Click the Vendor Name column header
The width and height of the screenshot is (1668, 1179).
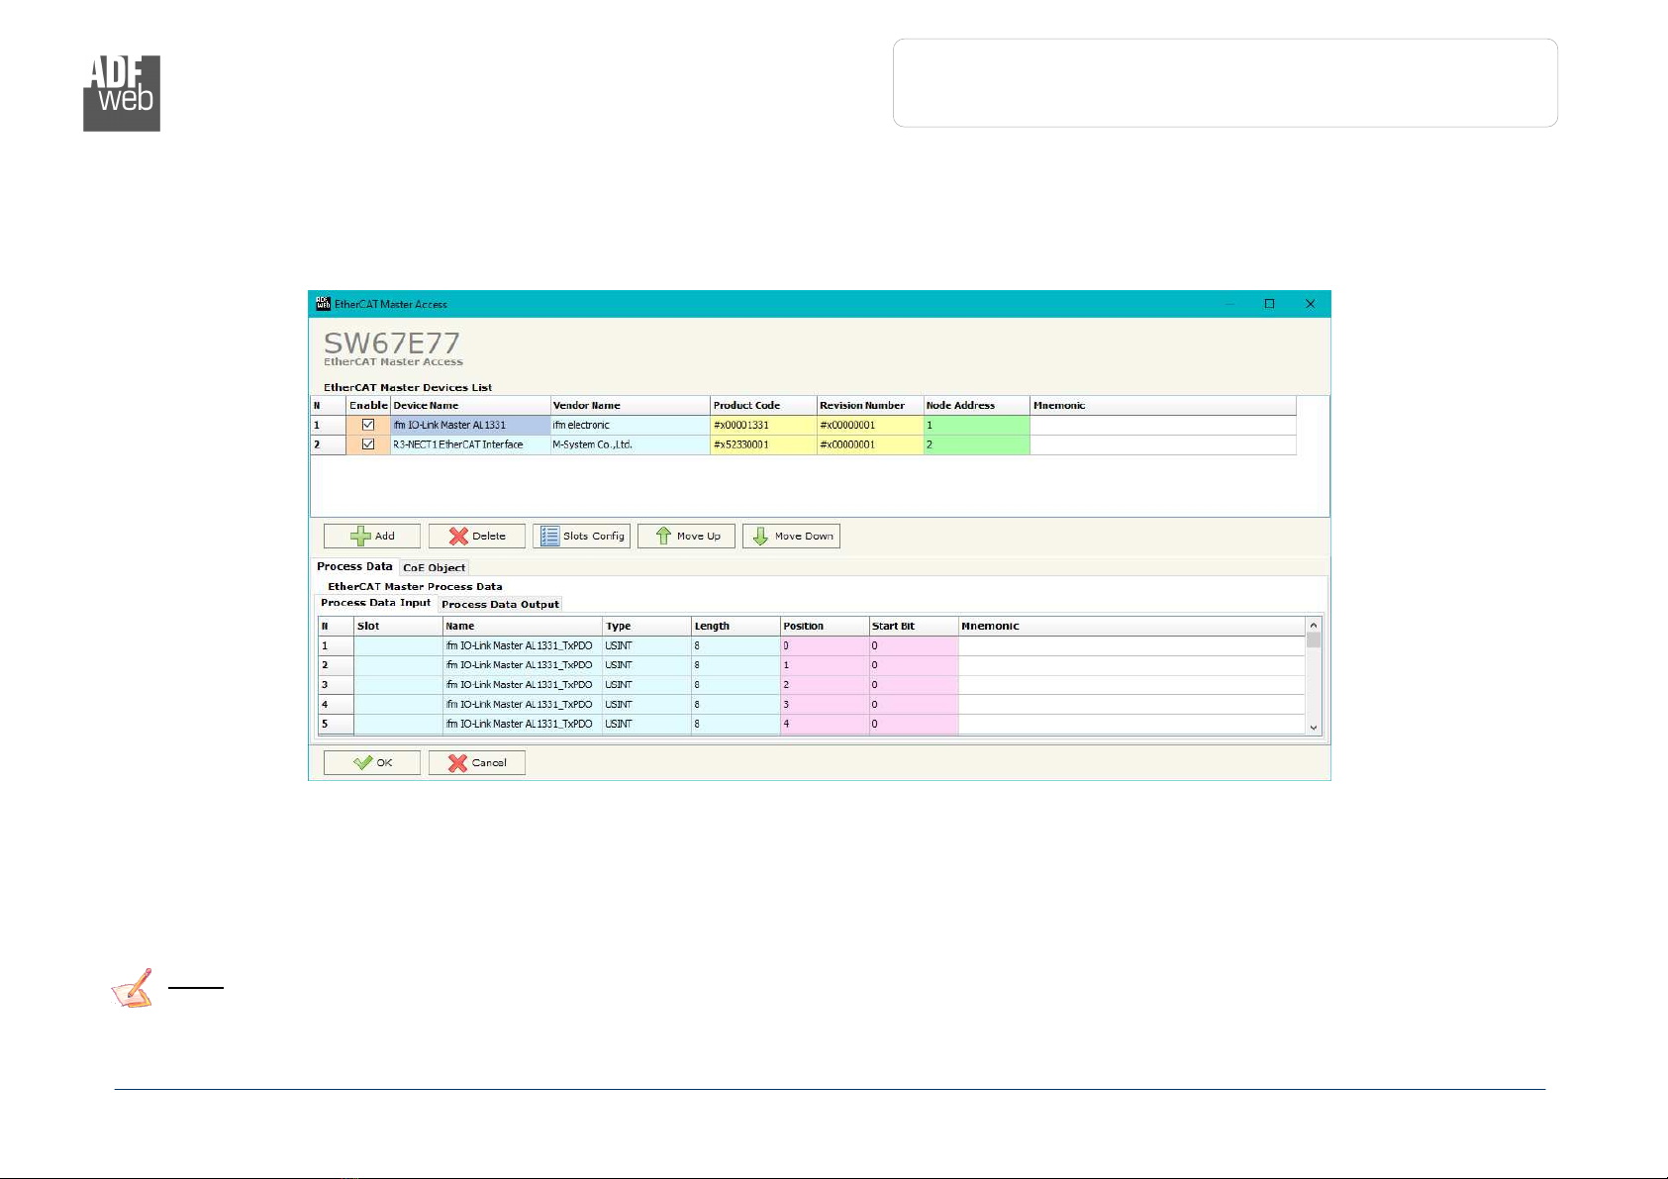[x=631, y=405]
